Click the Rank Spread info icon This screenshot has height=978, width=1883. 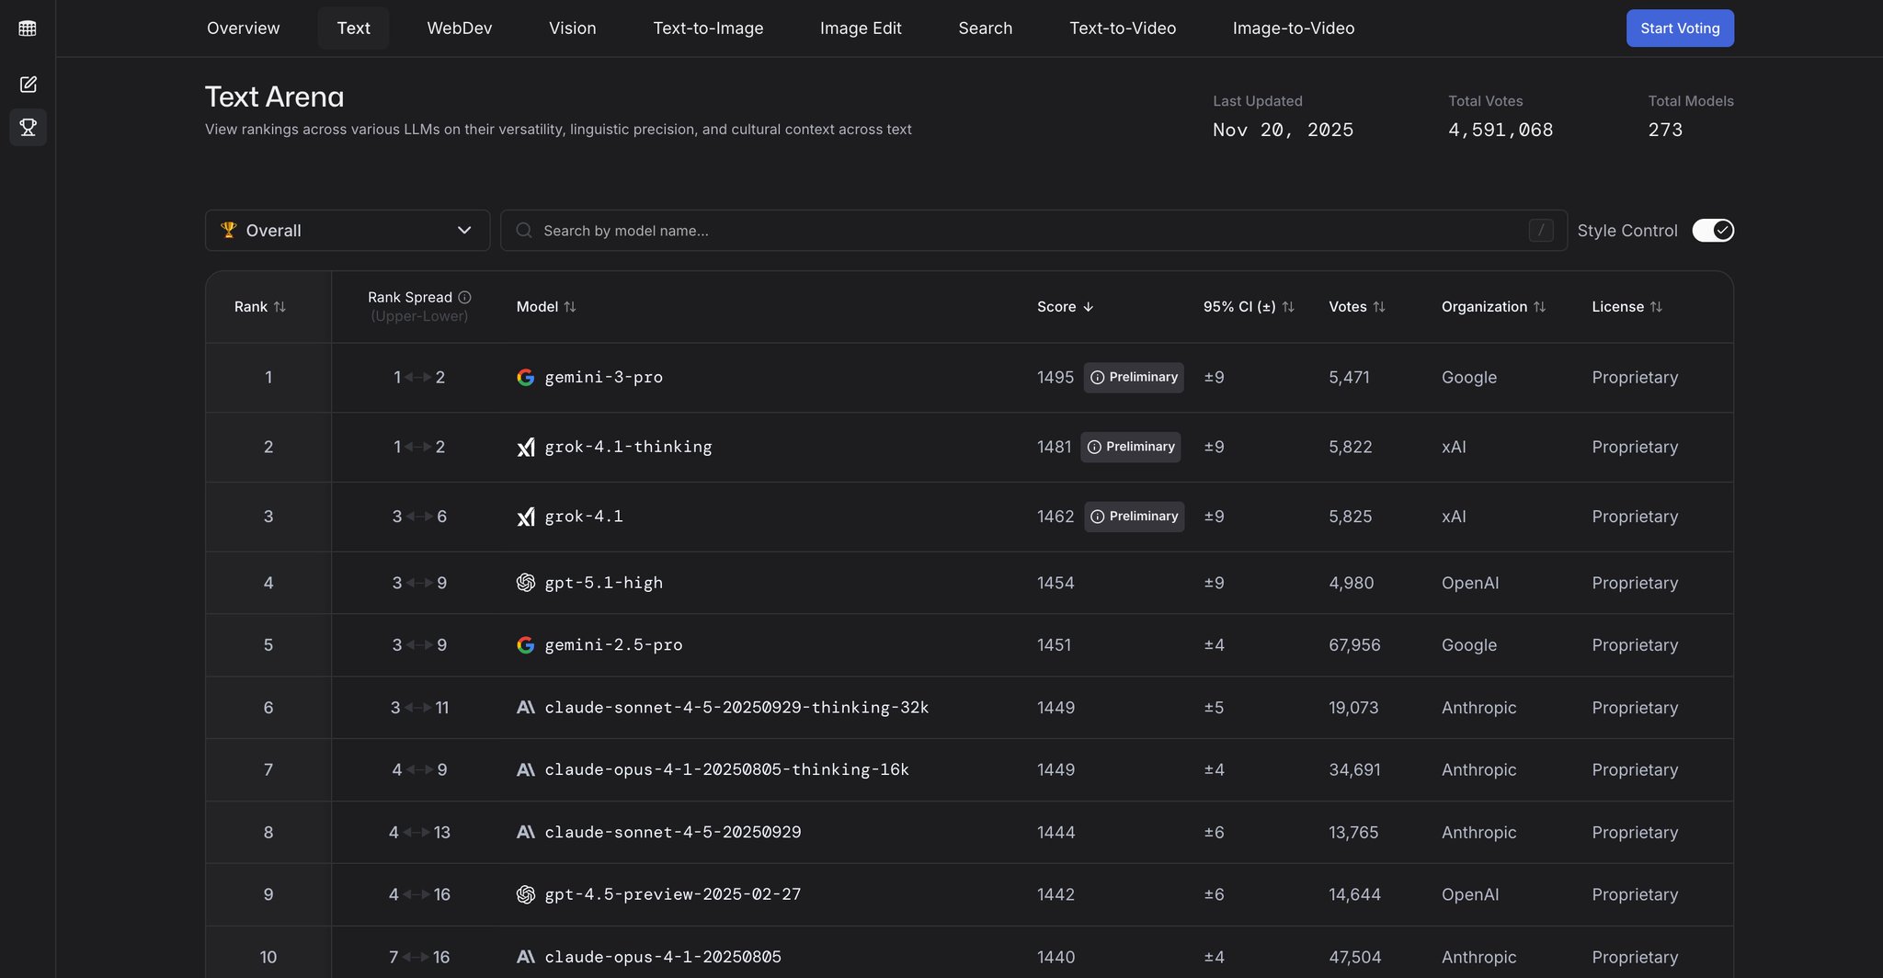click(x=464, y=297)
